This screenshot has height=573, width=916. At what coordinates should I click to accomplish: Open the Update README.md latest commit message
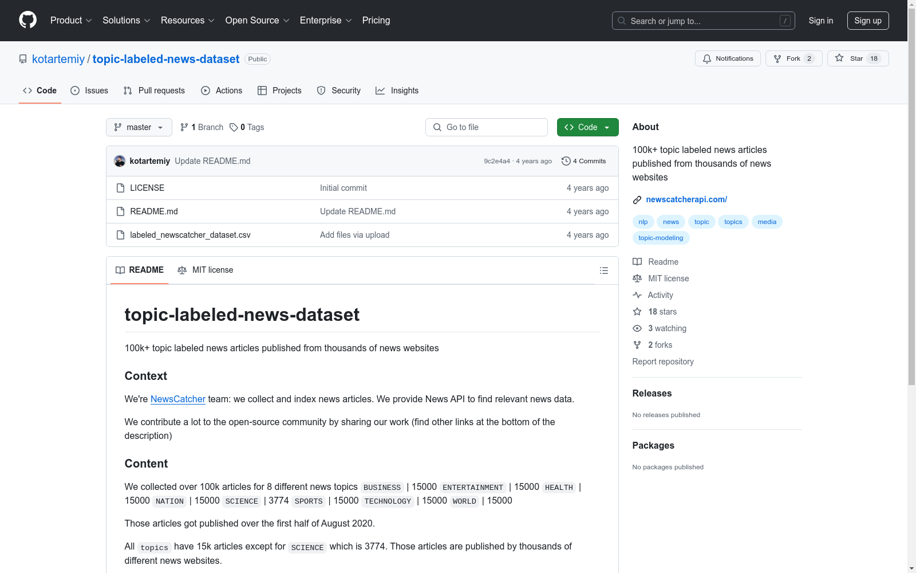point(212,161)
